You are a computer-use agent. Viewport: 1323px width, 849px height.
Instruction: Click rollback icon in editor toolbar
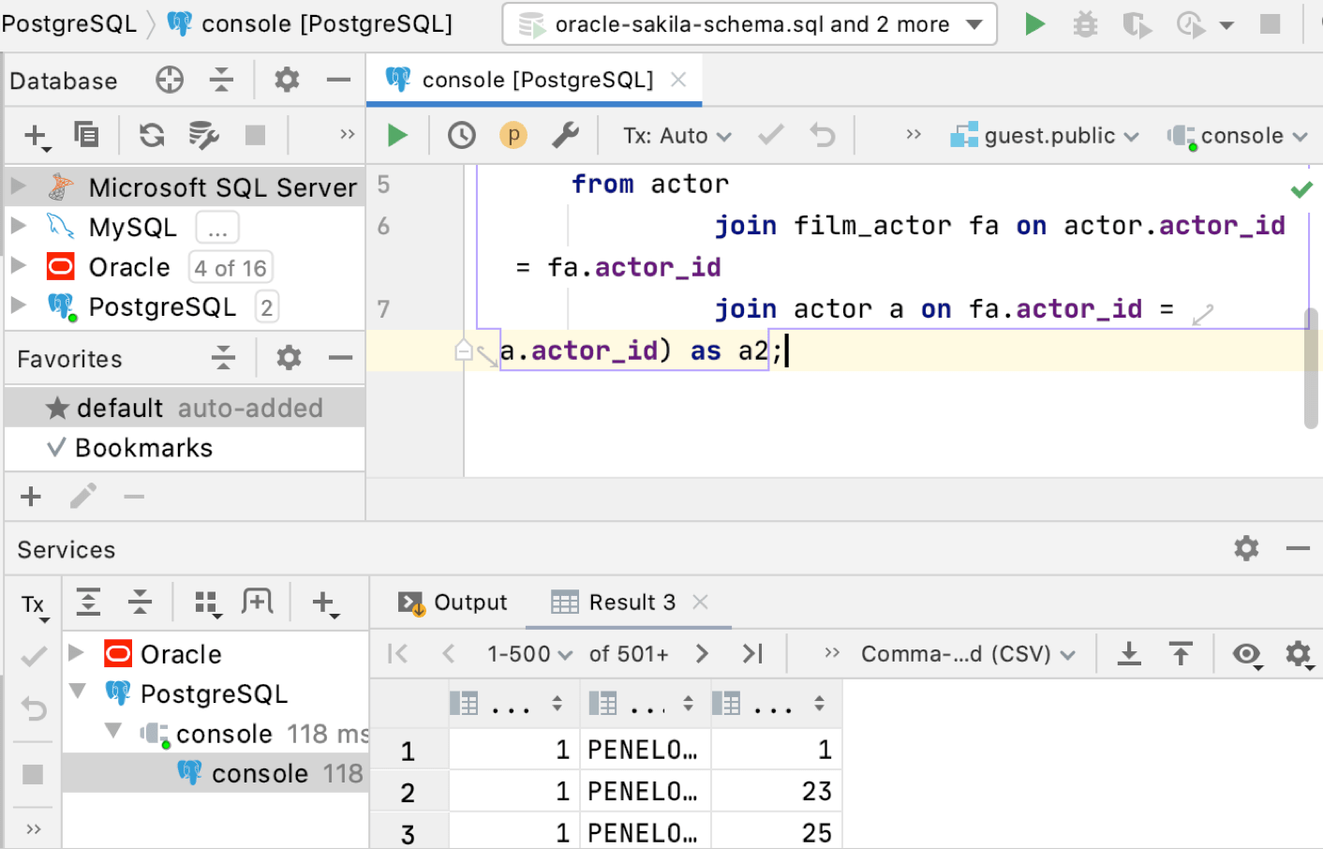(822, 136)
